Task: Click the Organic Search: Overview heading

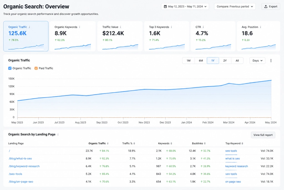Action: [x=36, y=6]
